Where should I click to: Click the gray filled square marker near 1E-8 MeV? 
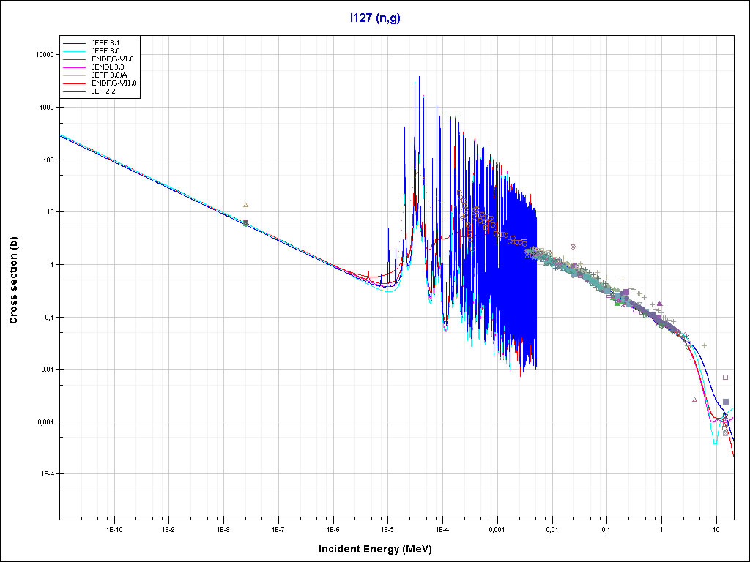point(246,222)
